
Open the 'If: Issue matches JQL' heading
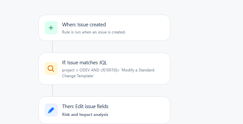[84, 63]
